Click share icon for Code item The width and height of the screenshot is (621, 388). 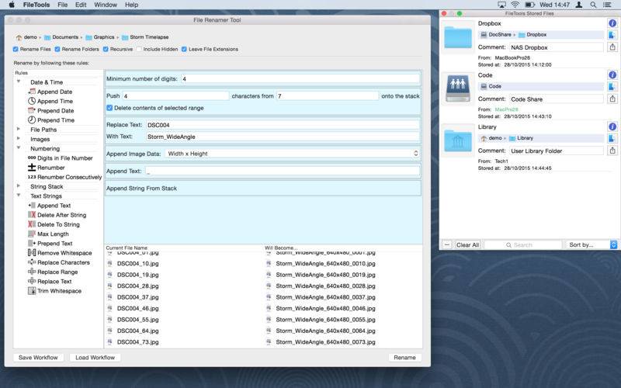pos(612,99)
